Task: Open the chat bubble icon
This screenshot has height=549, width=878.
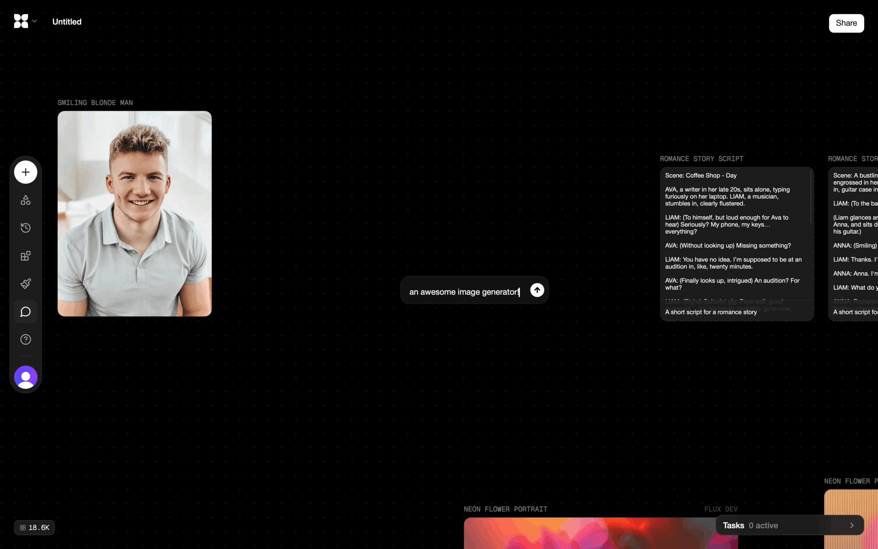Action: pos(25,311)
